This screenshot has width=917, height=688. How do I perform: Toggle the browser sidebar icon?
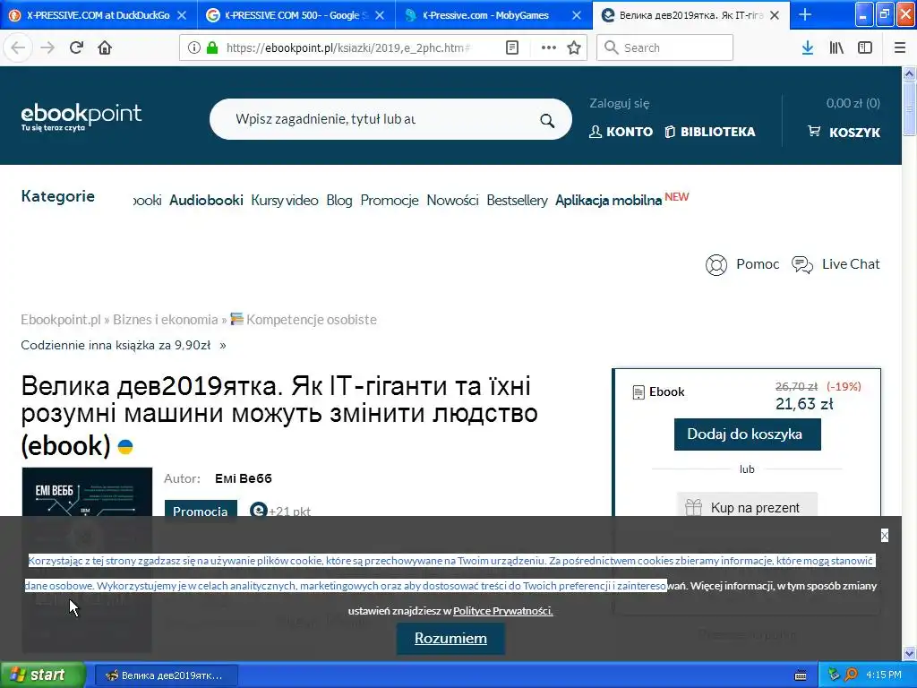click(x=865, y=47)
